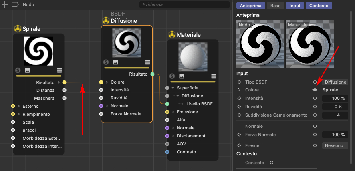The height and width of the screenshot is (171, 355).
Task: Click the purple Displacement port of Materiale
Action: coord(167,136)
